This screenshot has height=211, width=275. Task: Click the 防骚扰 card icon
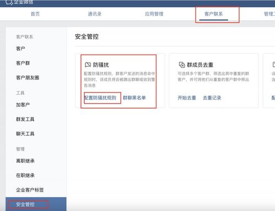point(88,64)
